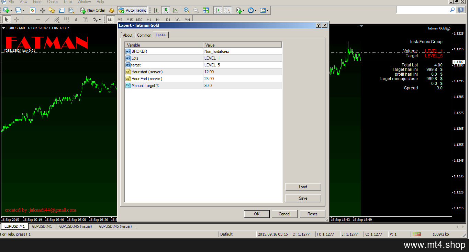Select the text label tool
The height and width of the screenshot is (252, 469).
(x=86, y=20)
